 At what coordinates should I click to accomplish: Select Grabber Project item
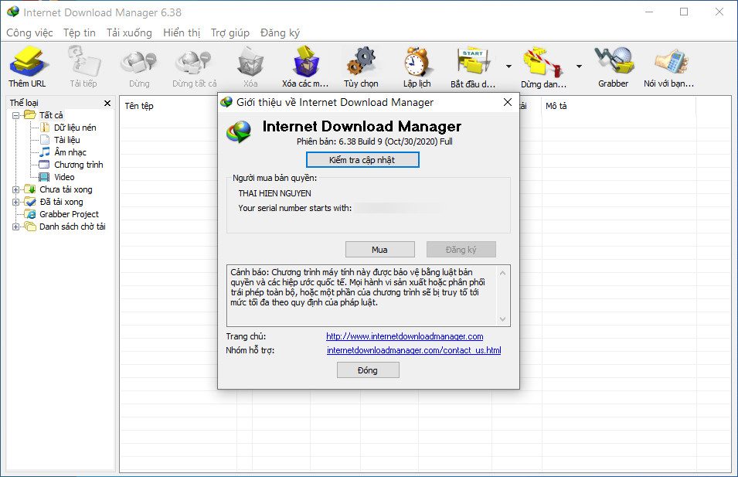coord(69,214)
